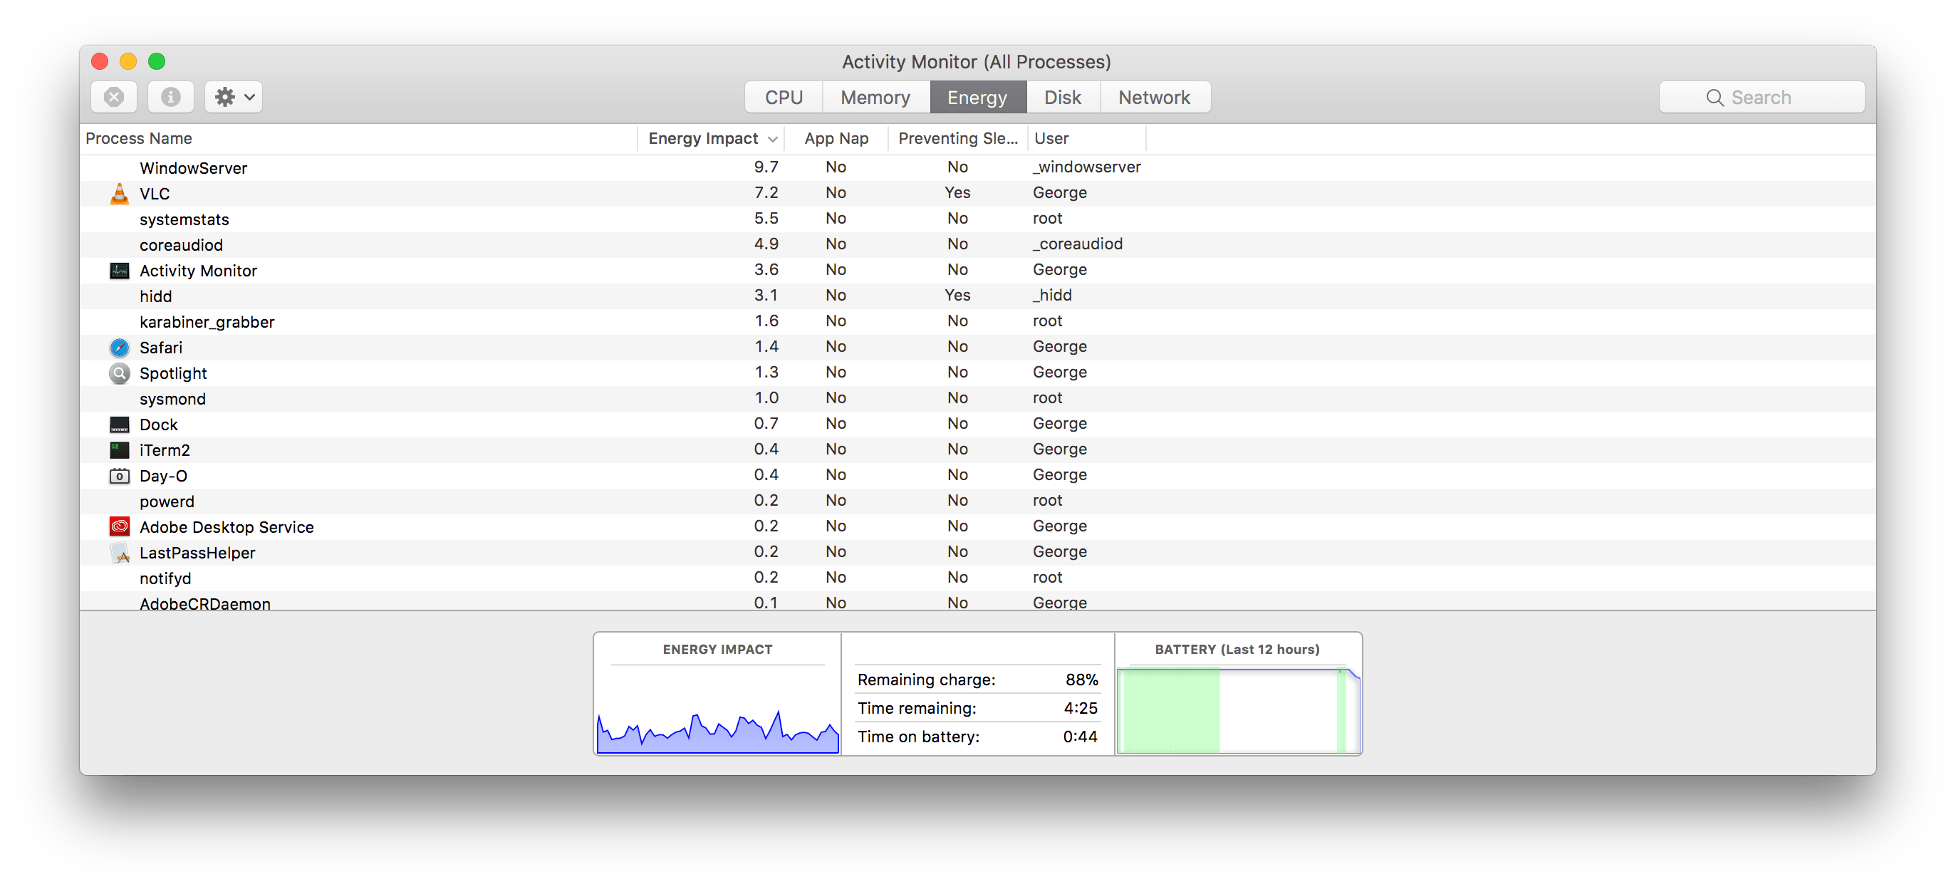Click the iTerm2 terminal icon
1956x889 pixels.
[x=119, y=449]
